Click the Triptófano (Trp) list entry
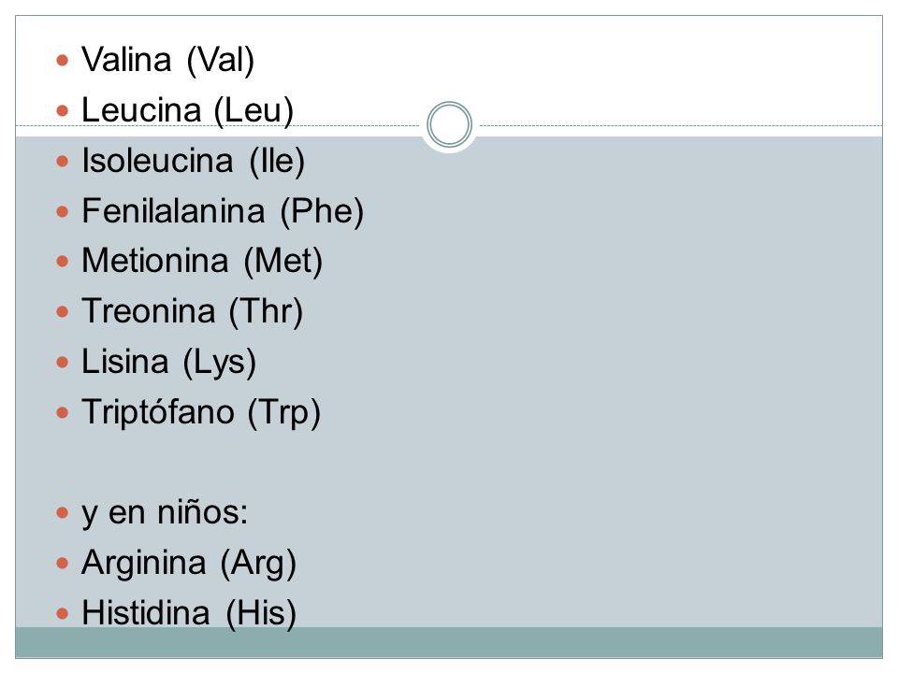Viewport: 898px width, 673px height. [201, 412]
